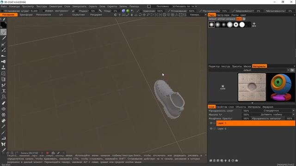Open the Симметрия menu

55,6
